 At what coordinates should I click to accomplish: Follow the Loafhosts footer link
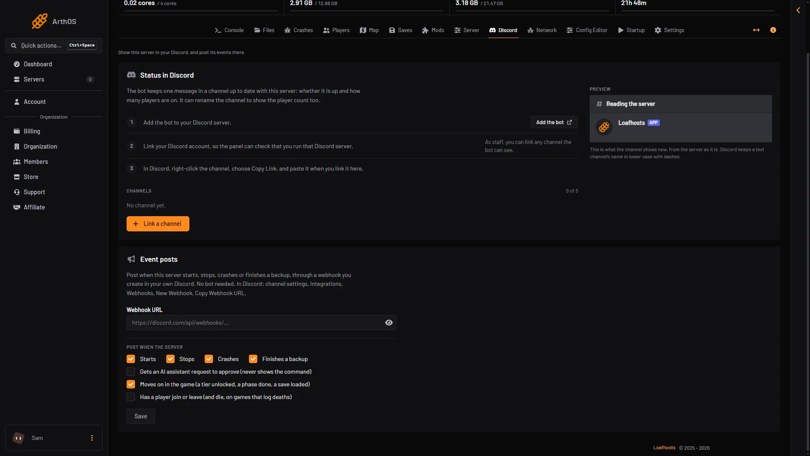pyautogui.click(x=664, y=448)
